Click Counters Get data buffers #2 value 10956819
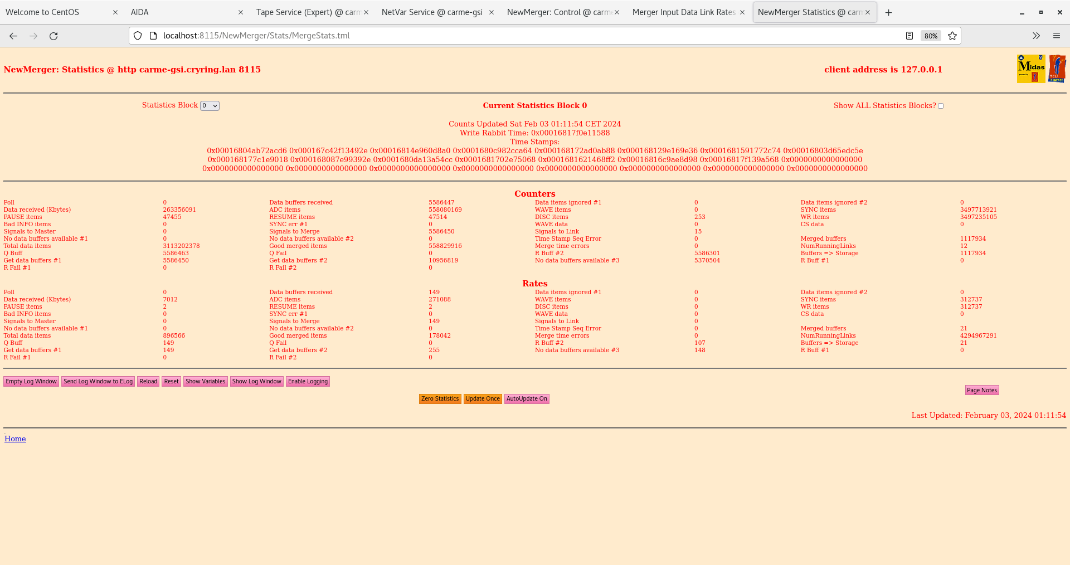1070x565 pixels. (x=444, y=261)
